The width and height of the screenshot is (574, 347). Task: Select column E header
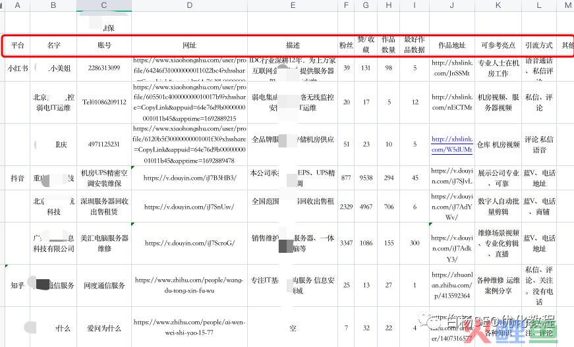[x=293, y=5]
